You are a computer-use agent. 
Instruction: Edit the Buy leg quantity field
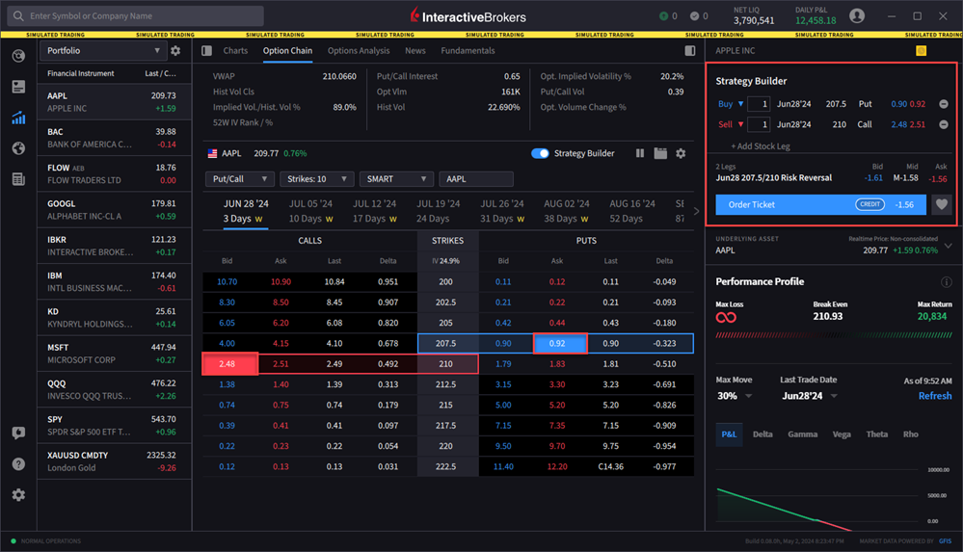click(x=759, y=104)
